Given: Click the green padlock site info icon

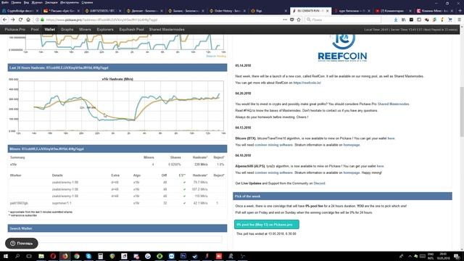Looking at the screenshot, I should (42, 20).
